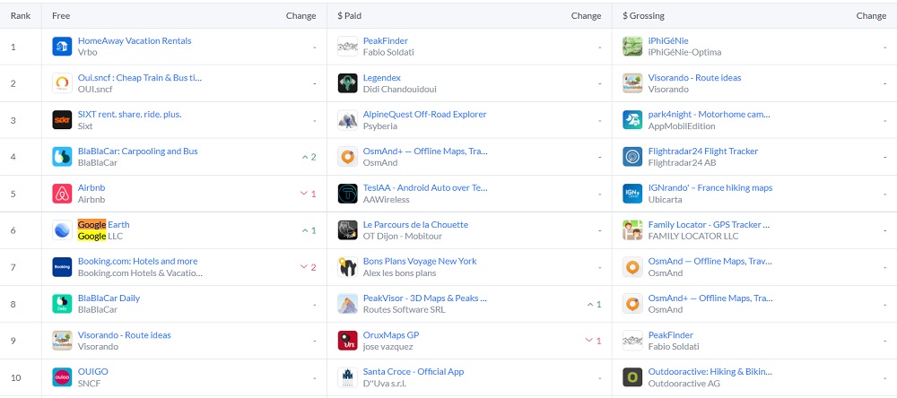Open HomeAway Vacation Rentals link

point(135,40)
